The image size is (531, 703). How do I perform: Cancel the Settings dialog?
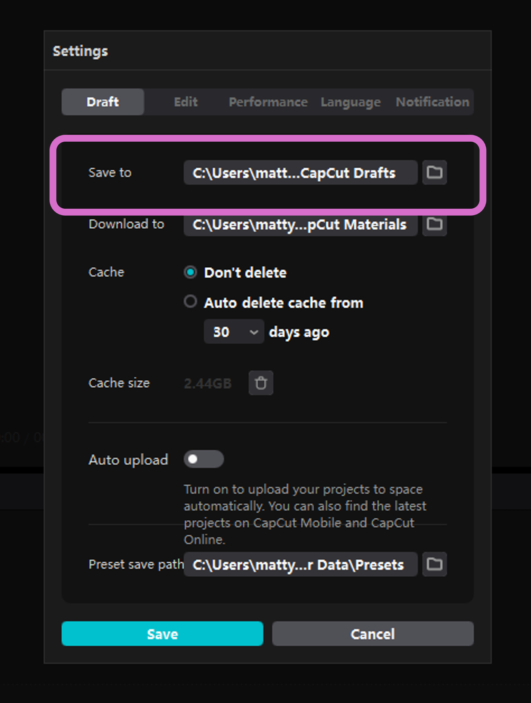[x=373, y=634]
